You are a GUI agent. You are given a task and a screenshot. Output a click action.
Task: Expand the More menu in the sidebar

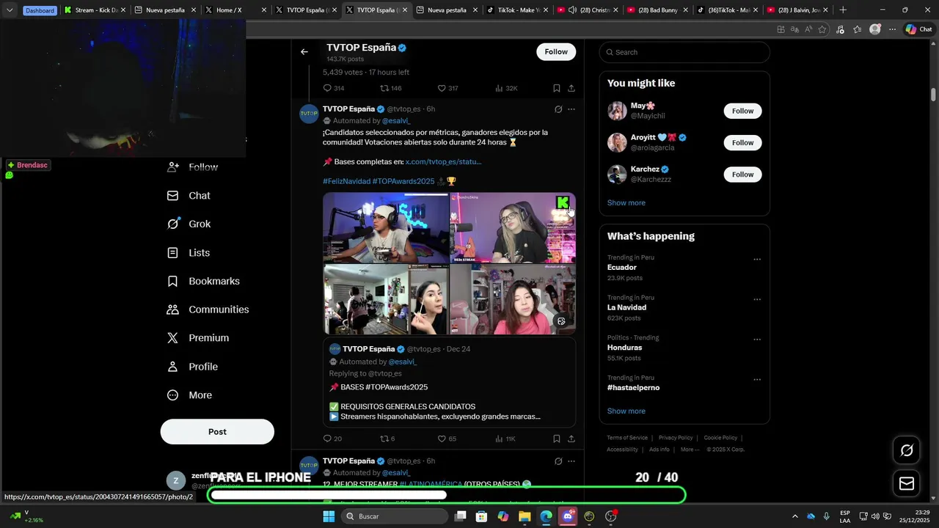[x=189, y=395]
